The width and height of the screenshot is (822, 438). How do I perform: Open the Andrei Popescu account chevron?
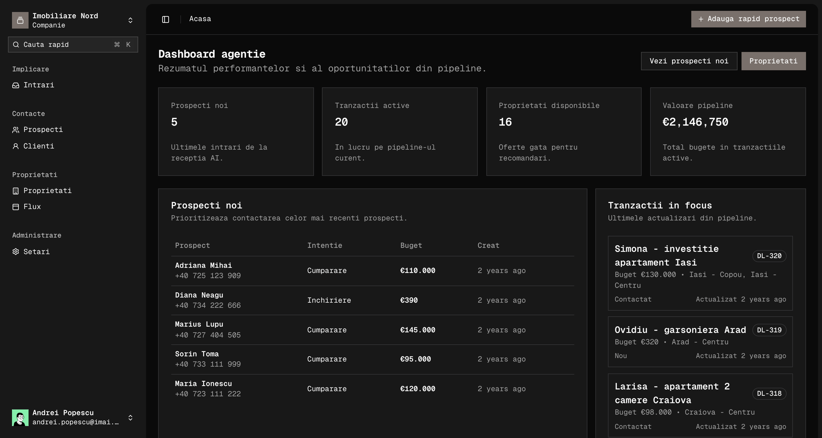pos(130,417)
